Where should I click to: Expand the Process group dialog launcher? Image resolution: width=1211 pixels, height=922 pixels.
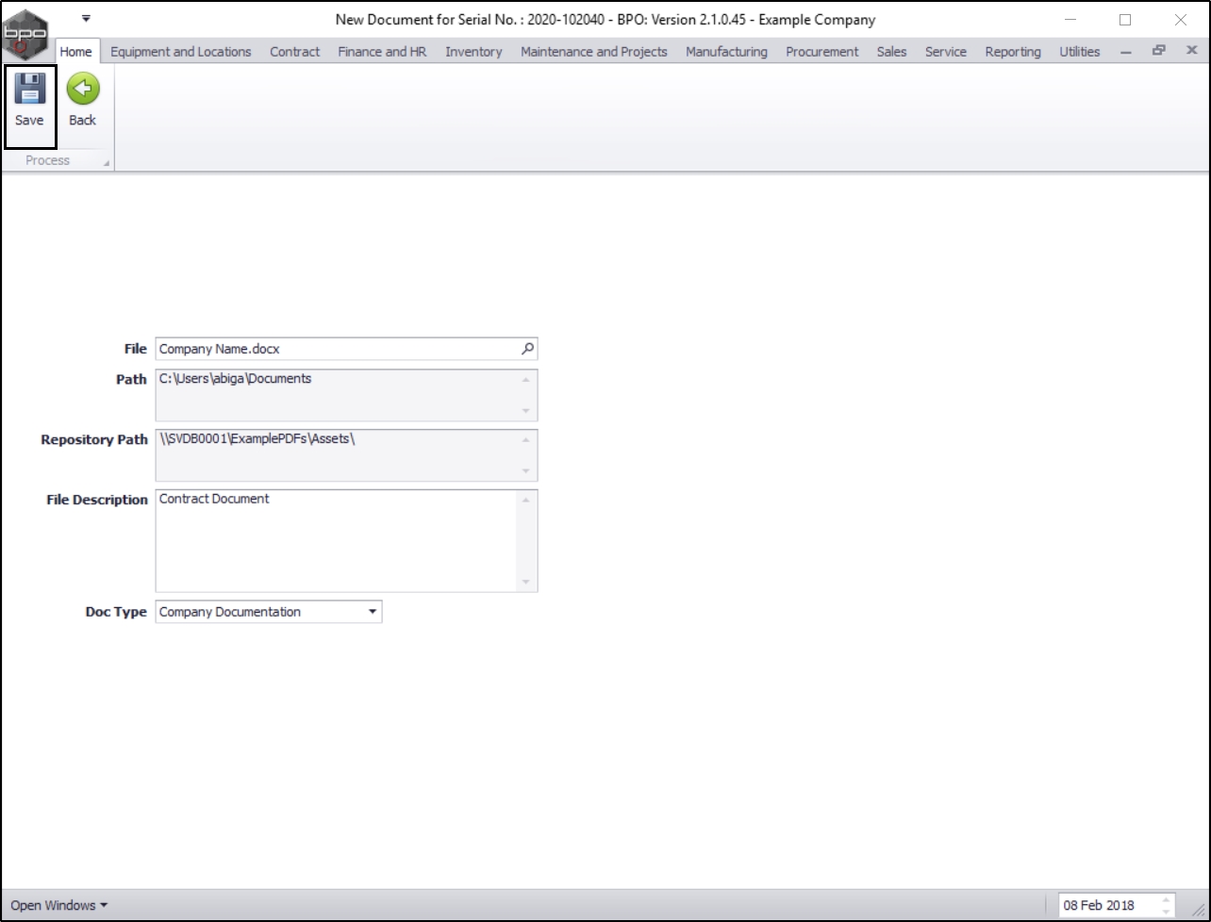click(x=107, y=164)
